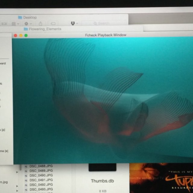Click the file icon beside DSC_0491.JPG
193x193 pixels.
click(26, 180)
